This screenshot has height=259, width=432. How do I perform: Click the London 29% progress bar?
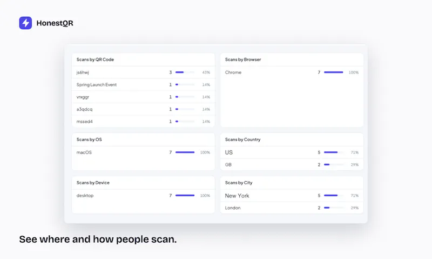[334, 208]
